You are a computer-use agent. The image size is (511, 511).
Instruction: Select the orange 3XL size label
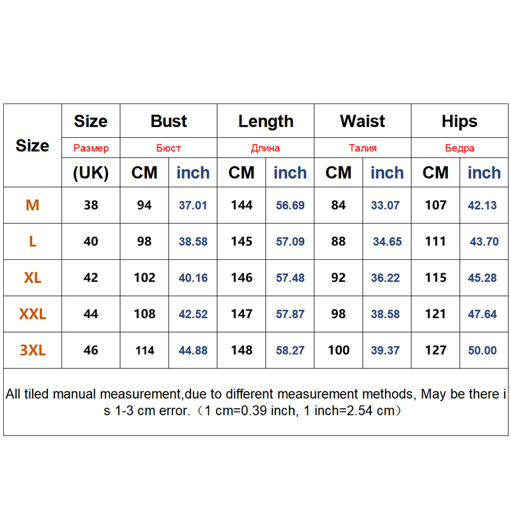coord(33,350)
